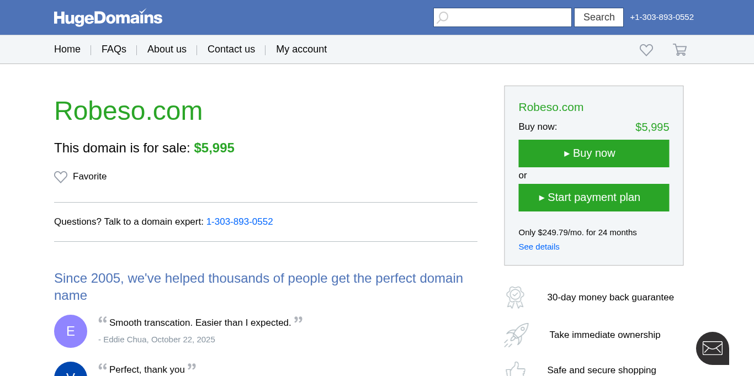
Task: Click Eddie Chua's purple avatar circle
Action: [x=71, y=331]
